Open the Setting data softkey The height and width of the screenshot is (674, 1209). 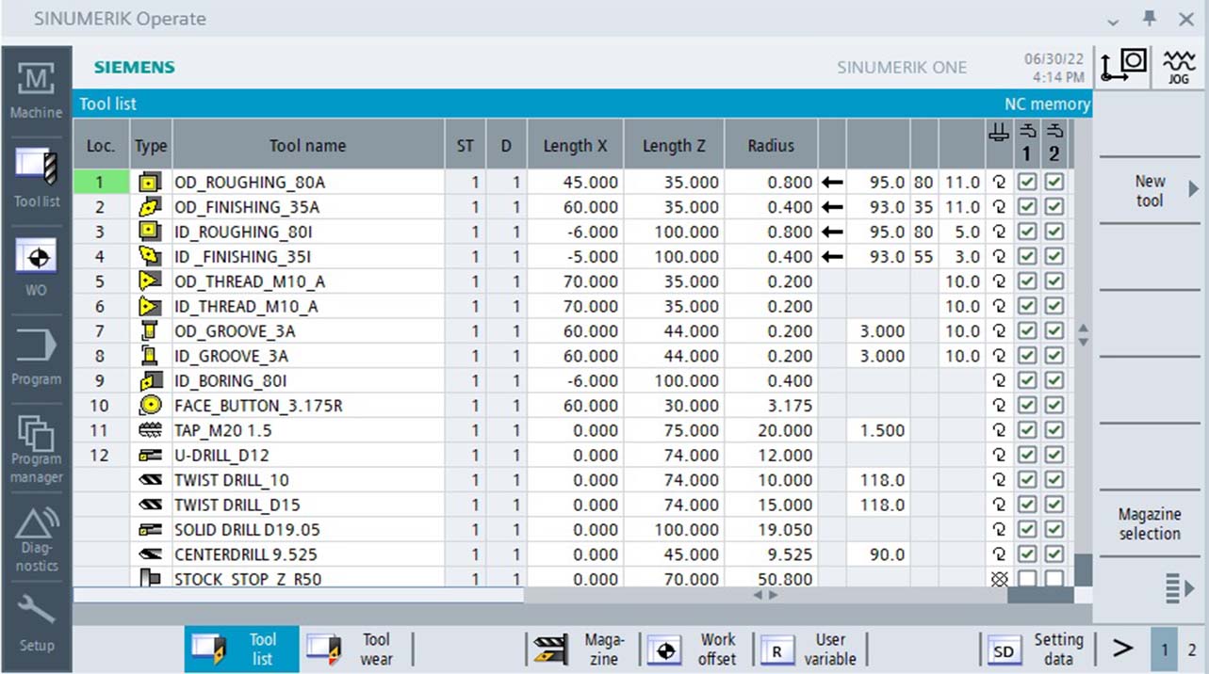(x=1036, y=650)
